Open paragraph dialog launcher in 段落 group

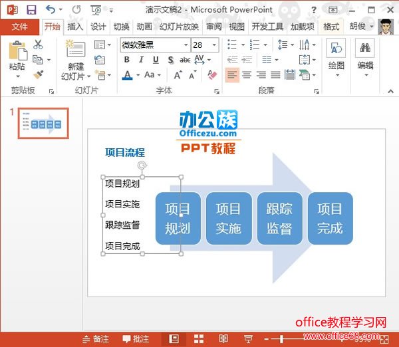317,92
